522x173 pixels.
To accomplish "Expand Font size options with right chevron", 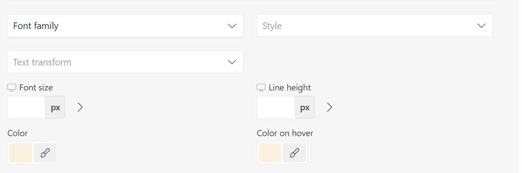I will [80, 107].
